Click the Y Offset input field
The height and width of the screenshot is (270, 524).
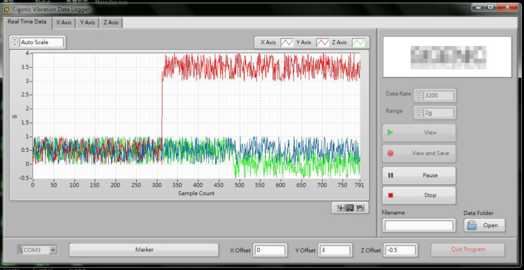(335, 250)
